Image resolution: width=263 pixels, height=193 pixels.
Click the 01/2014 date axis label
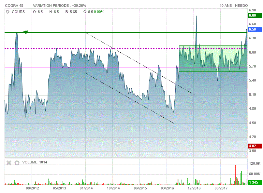[86, 188]
